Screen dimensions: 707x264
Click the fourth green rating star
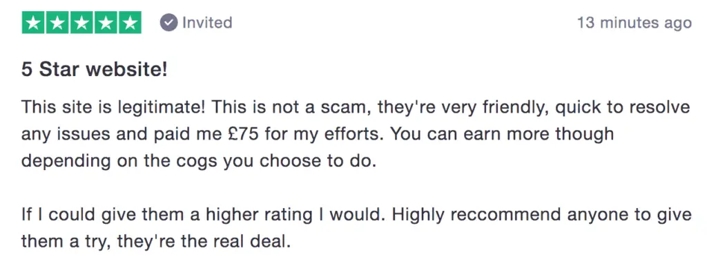(106, 23)
